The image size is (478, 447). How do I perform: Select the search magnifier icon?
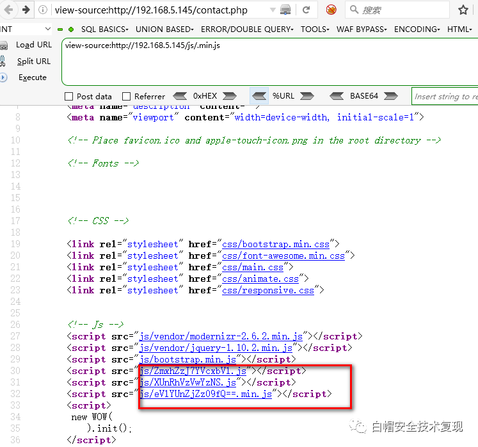(354, 10)
